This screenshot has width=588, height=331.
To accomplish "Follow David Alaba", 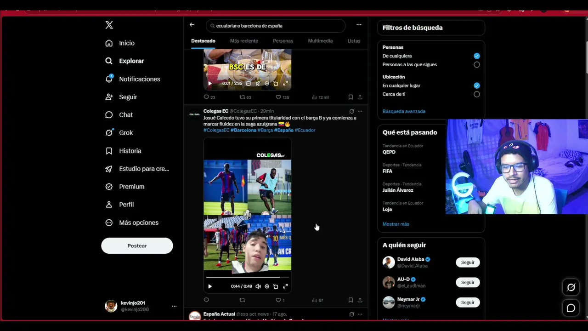I will (468, 263).
